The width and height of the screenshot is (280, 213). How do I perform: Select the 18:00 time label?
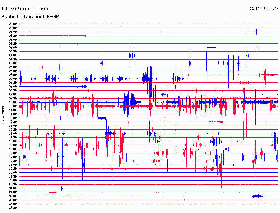coord(13,165)
